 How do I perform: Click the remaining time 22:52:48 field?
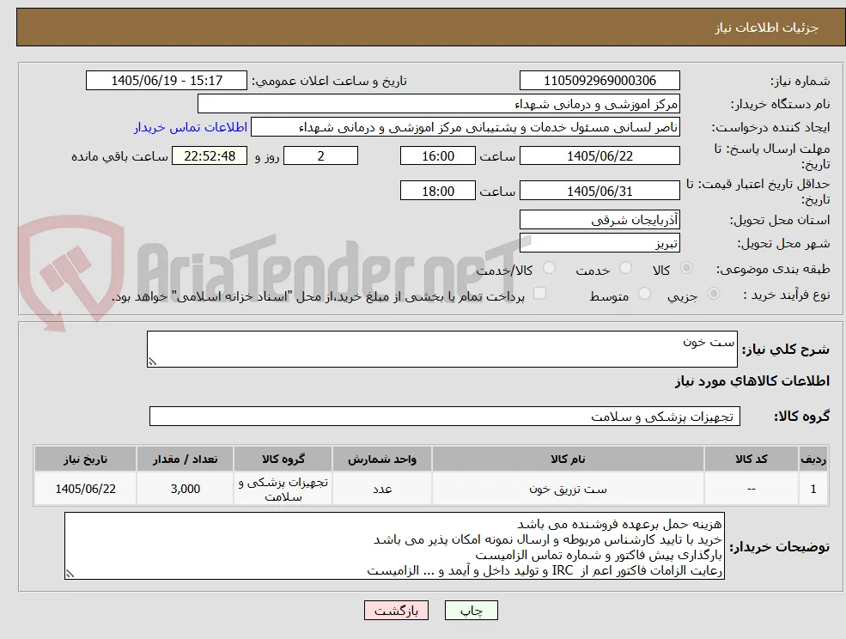click(210, 156)
